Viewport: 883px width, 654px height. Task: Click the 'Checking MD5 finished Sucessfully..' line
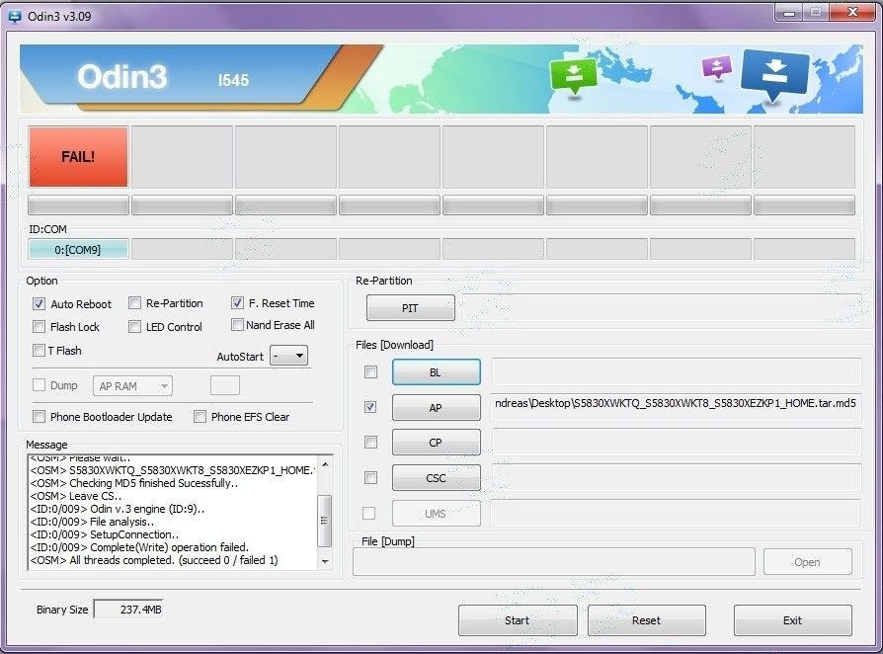134,483
